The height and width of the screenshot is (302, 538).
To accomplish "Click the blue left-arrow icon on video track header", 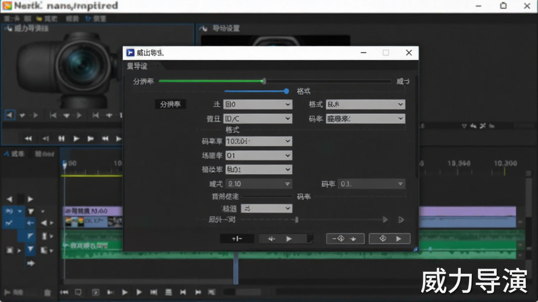I will (30, 223).
